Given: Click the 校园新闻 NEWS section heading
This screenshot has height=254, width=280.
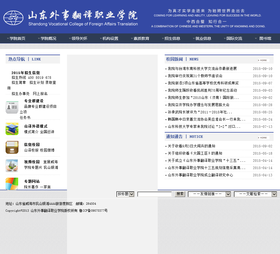Looking at the screenshot, I should [x=182, y=59].
